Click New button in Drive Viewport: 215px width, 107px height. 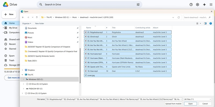tap(9, 14)
